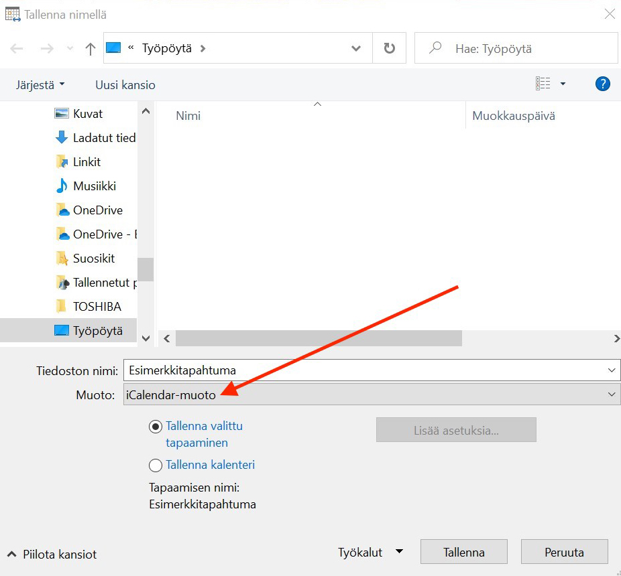Click the TOSHIBA folder icon
621x576 pixels.
point(61,306)
